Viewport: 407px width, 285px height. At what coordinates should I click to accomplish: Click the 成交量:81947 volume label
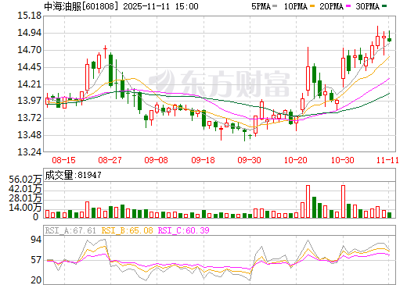pos(73,175)
